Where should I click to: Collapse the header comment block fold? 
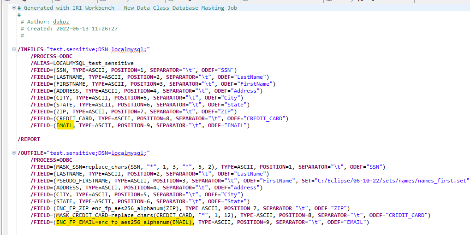point(14,8)
